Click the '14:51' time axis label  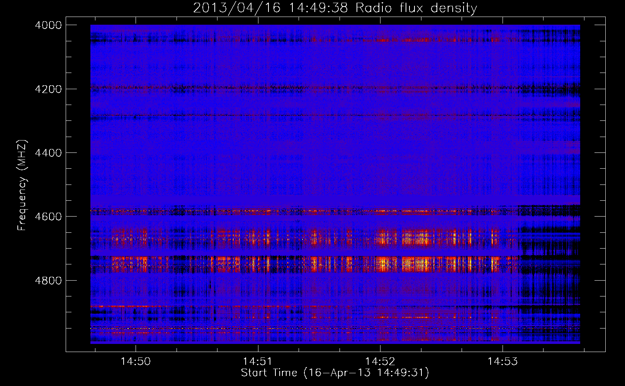pos(258,362)
